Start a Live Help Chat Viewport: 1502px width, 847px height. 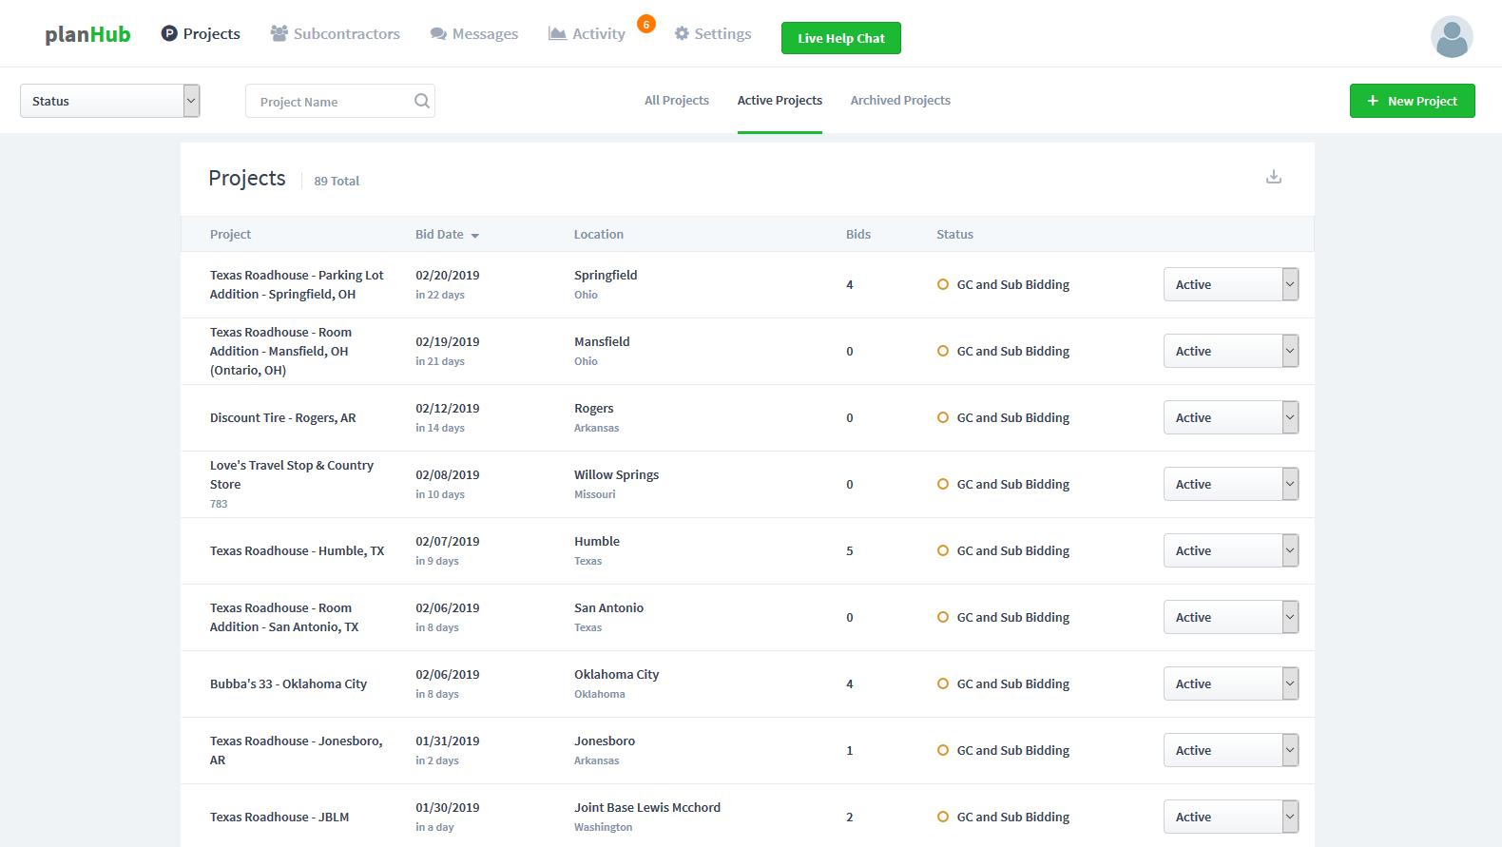point(841,38)
